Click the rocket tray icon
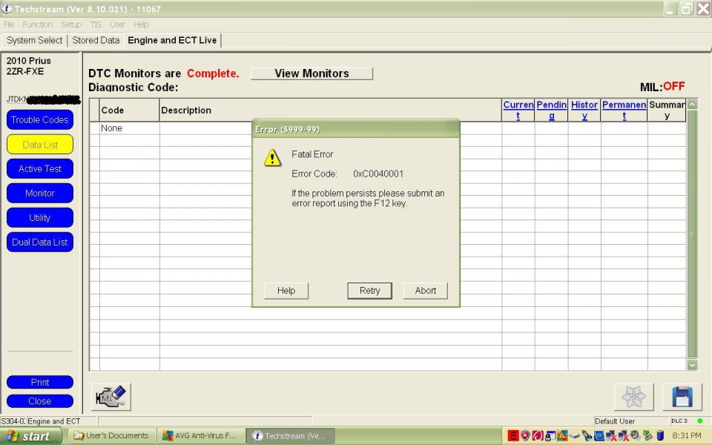 587,436
